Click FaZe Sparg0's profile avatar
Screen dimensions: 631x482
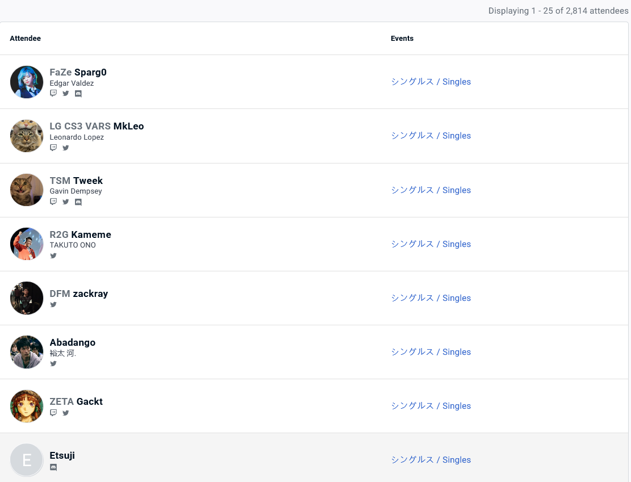pos(27,82)
